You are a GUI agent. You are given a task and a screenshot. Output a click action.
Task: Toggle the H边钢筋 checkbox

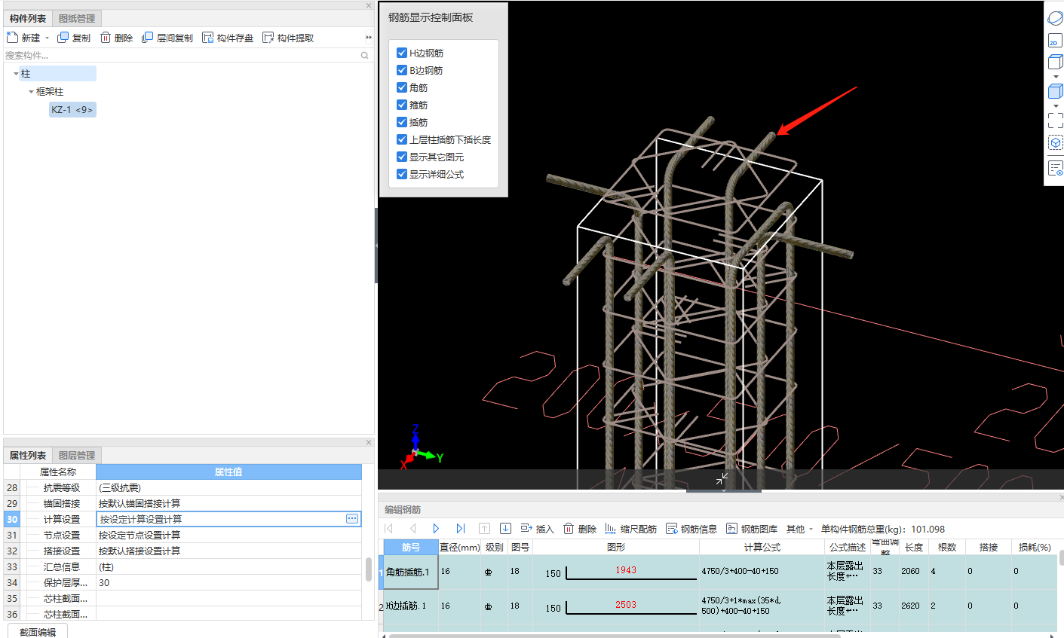pos(402,53)
